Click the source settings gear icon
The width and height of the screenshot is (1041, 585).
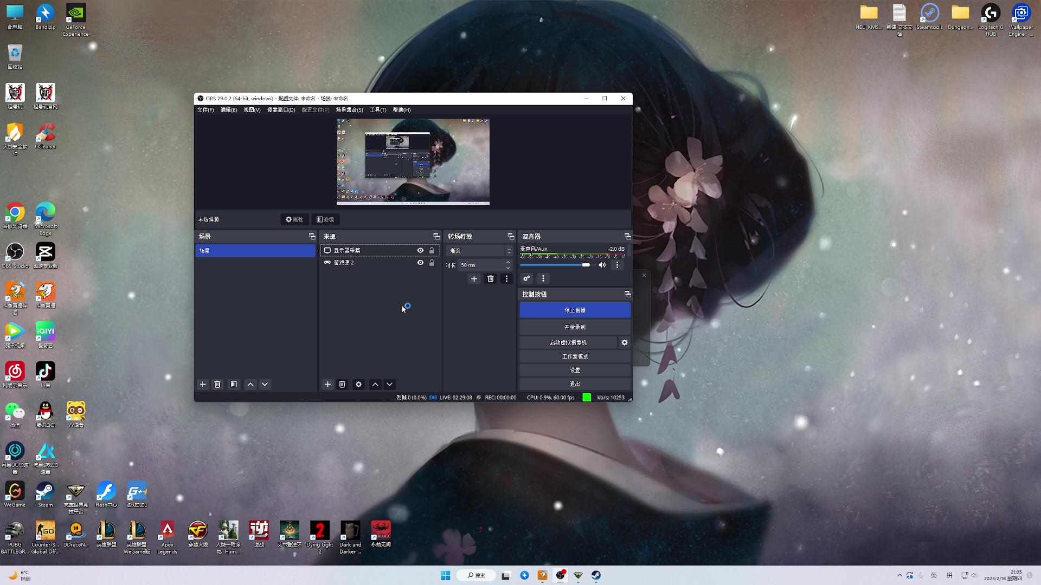(x=358, y=384)
